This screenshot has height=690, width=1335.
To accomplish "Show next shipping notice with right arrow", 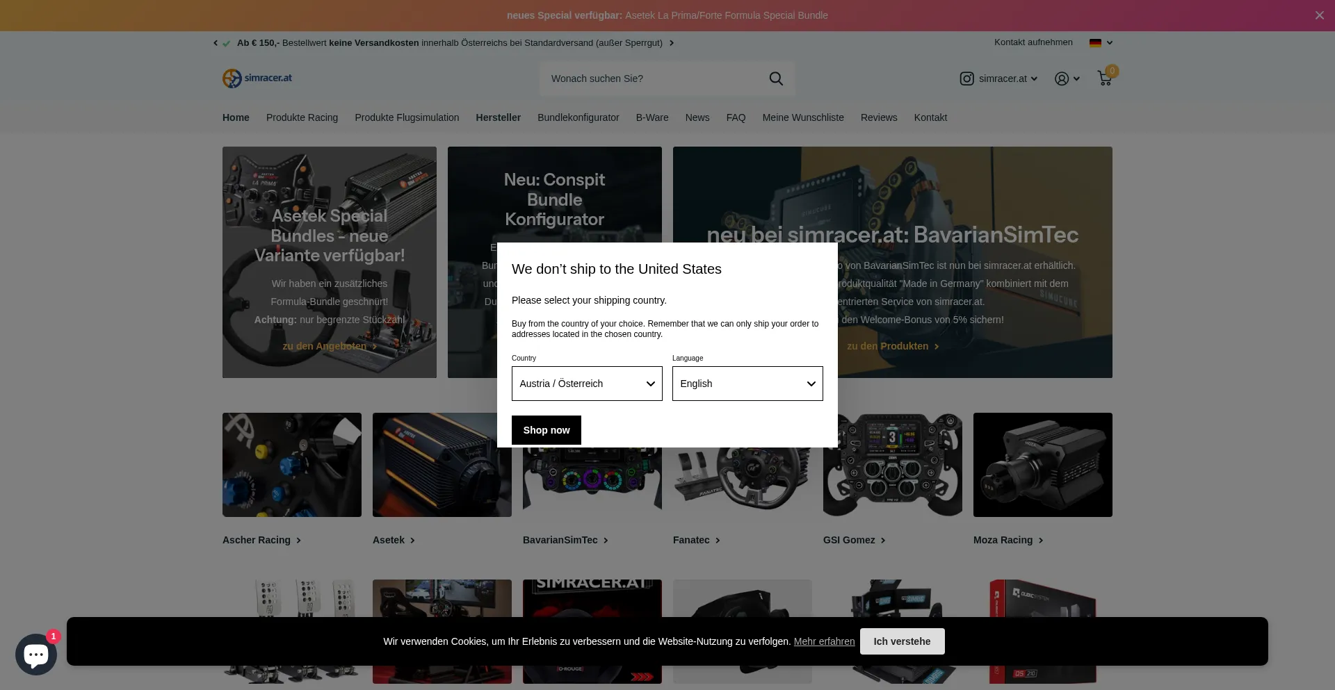I will (x=672, y=43).
